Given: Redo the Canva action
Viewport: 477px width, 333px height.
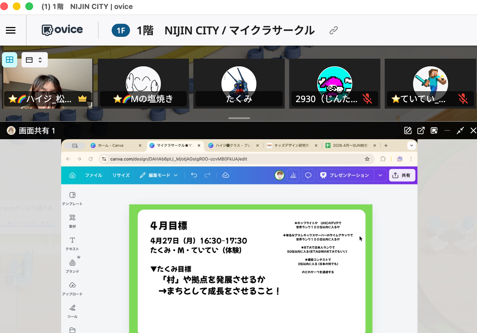Looking at the screenshot, I should pos(208,175).
